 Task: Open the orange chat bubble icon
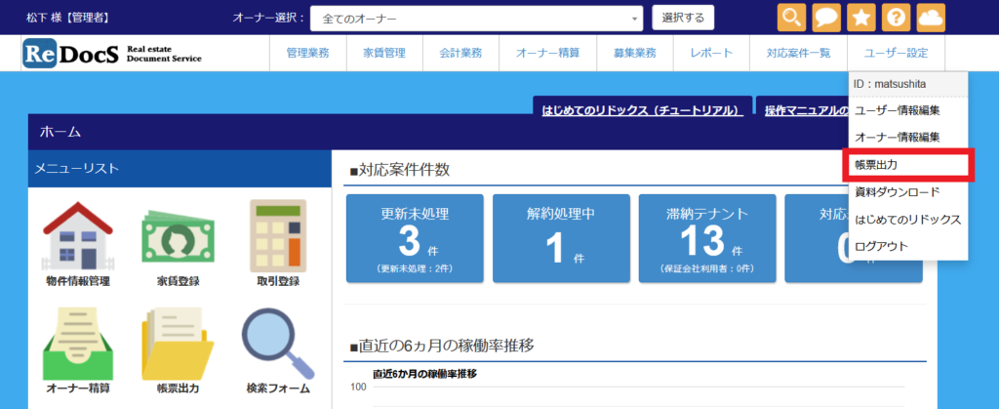point(827,18)
